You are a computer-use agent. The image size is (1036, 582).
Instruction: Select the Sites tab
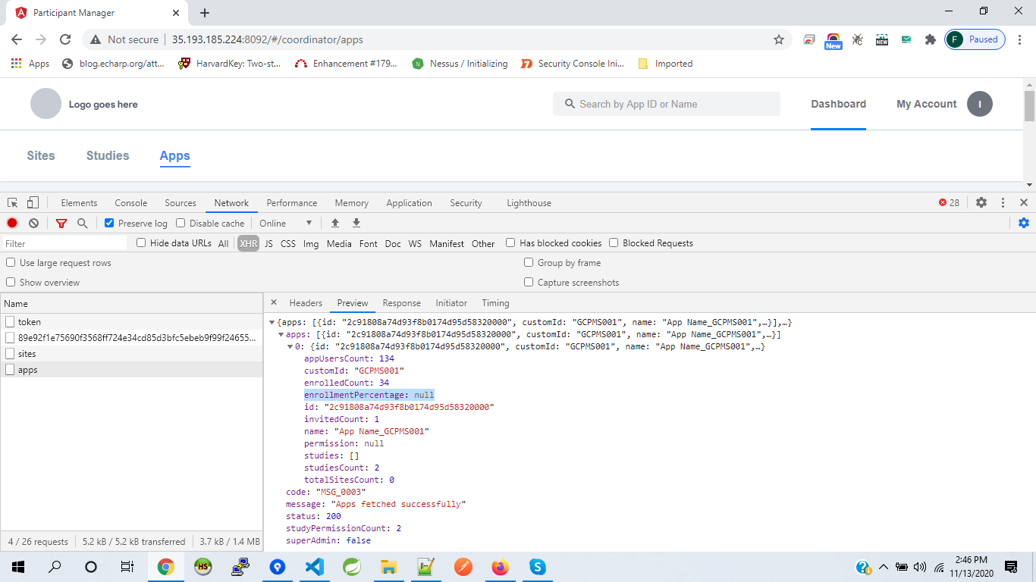tap(41, 155)
